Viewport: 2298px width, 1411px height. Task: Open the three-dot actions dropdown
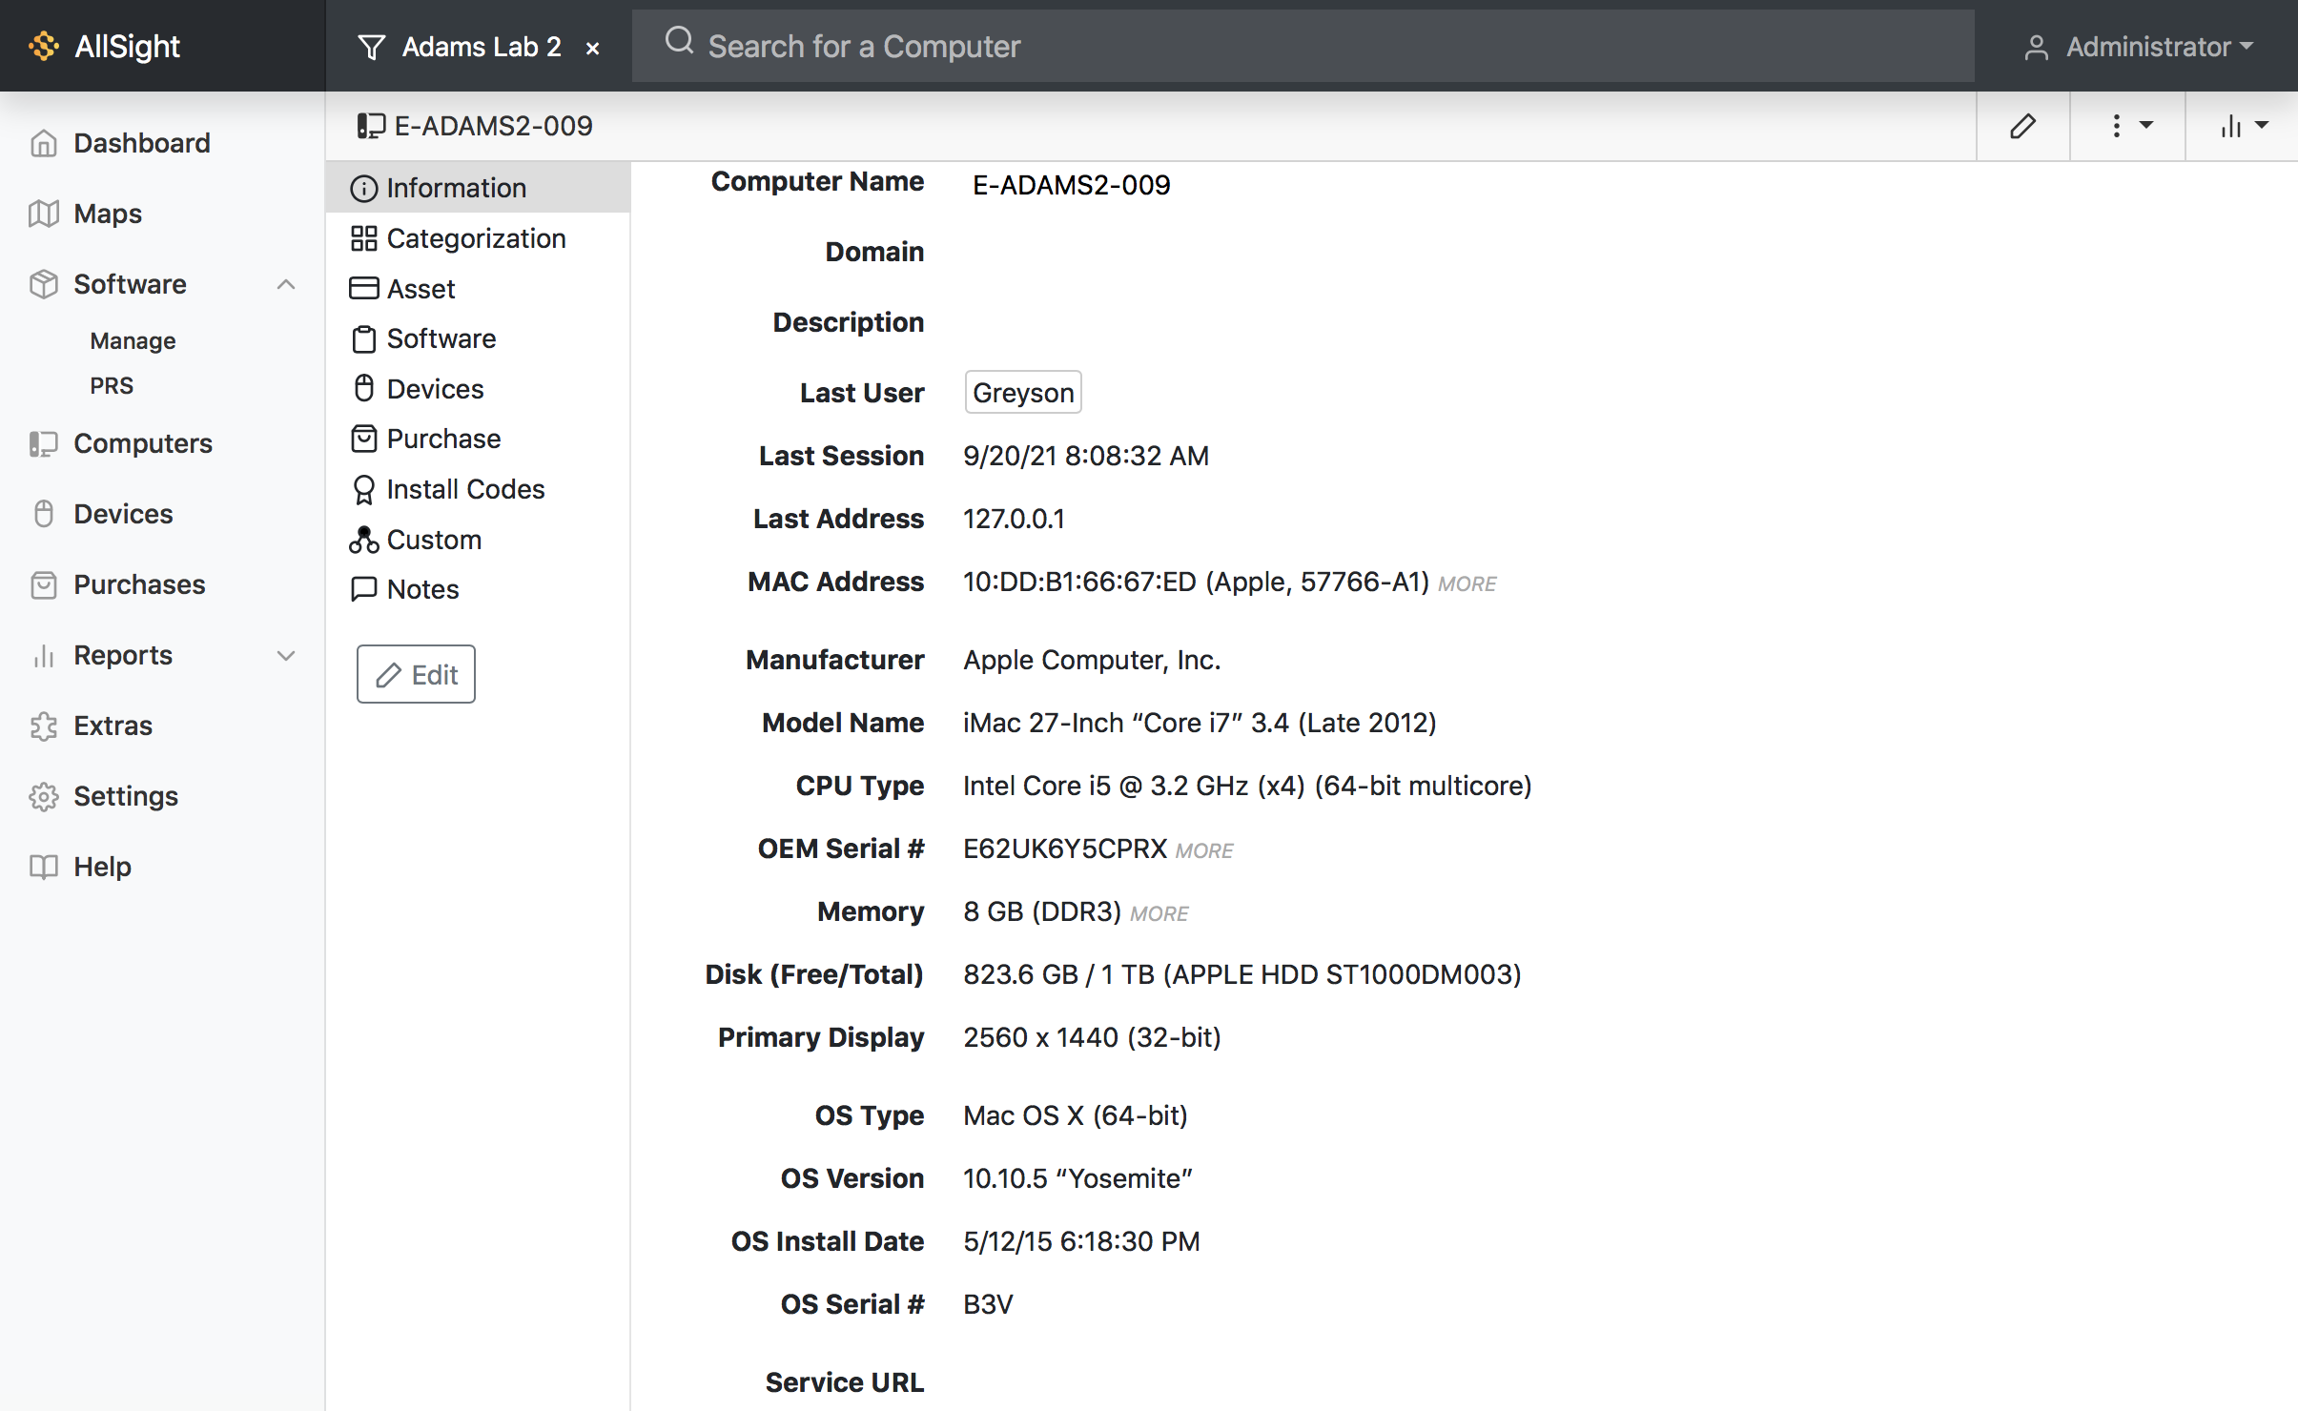coord(2126,125)
